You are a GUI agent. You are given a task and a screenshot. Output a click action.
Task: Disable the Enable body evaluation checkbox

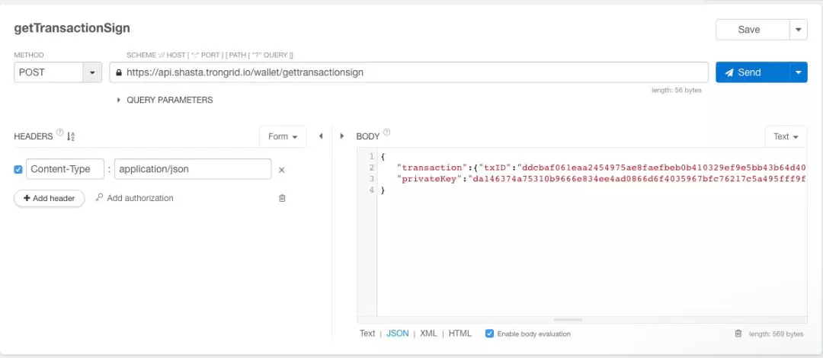point(489,334)
